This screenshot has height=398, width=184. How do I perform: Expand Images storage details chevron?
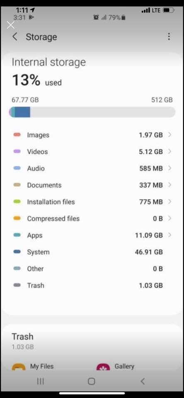click(x=169, y=135)
